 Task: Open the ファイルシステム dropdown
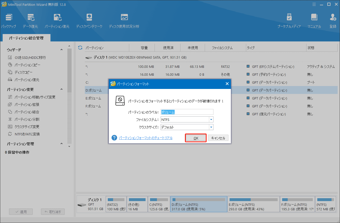click(211, 120)
